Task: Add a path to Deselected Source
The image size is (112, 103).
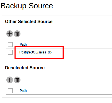Action: coord(10,80)
